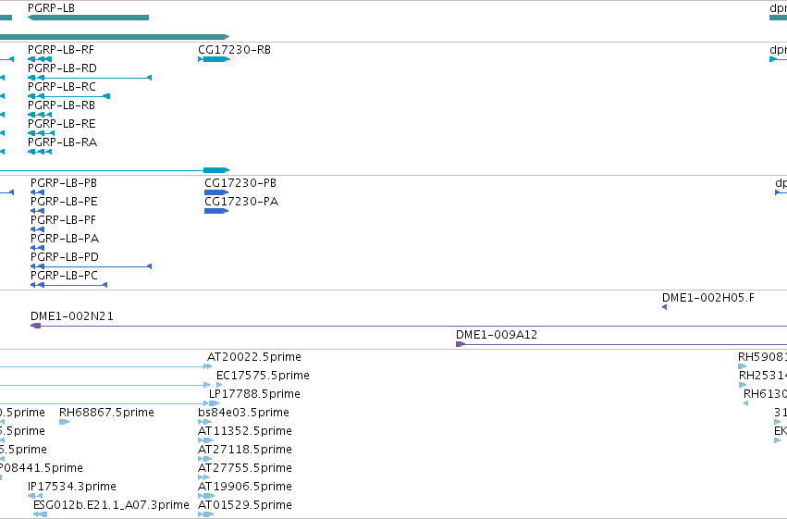Open the RH68867.5prime label
This screenshot has width=787, height=519.
click(106, 413)
